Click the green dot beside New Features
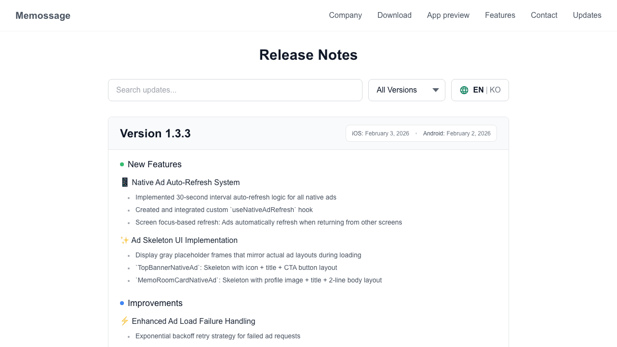This screenshot has height=347, width=617. [x=121, y=164]
